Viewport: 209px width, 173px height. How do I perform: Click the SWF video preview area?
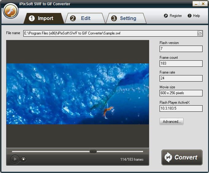pyautogui.click(x=77, y=94)
